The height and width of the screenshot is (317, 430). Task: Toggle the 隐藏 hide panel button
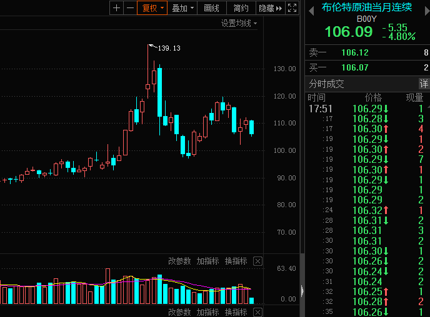(270, 8)
